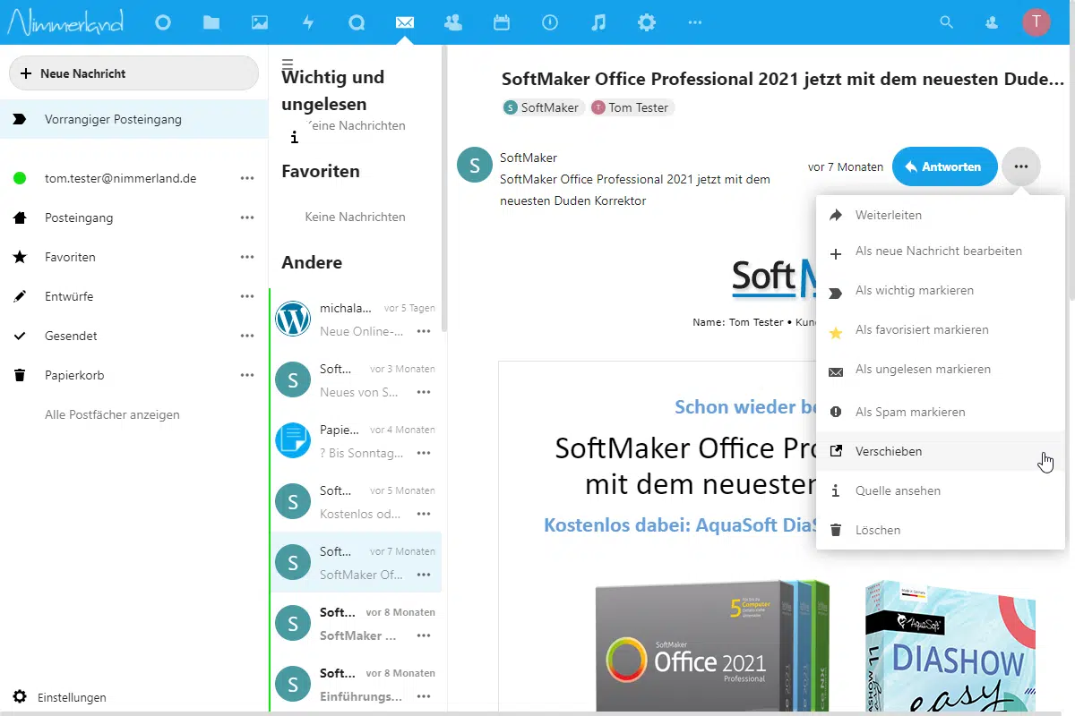Open the '? Bis Sonntag...' message
Screen dimensions: 1075x716
coord(356,440)
